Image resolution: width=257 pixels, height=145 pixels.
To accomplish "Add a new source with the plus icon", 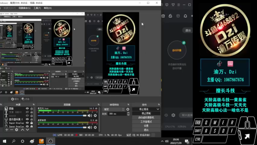I will coord(6,130).
